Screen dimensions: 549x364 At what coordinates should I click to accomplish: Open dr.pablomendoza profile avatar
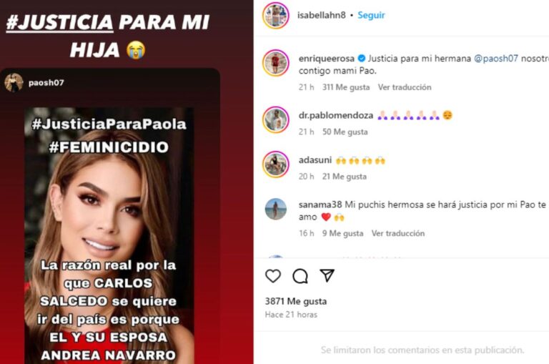[275, 120]
